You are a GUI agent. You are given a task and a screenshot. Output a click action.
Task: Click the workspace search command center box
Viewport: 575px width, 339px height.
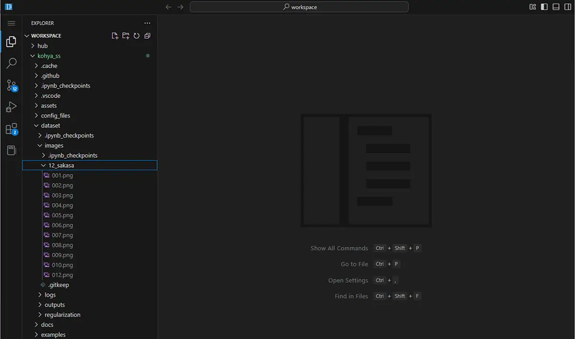299,7
